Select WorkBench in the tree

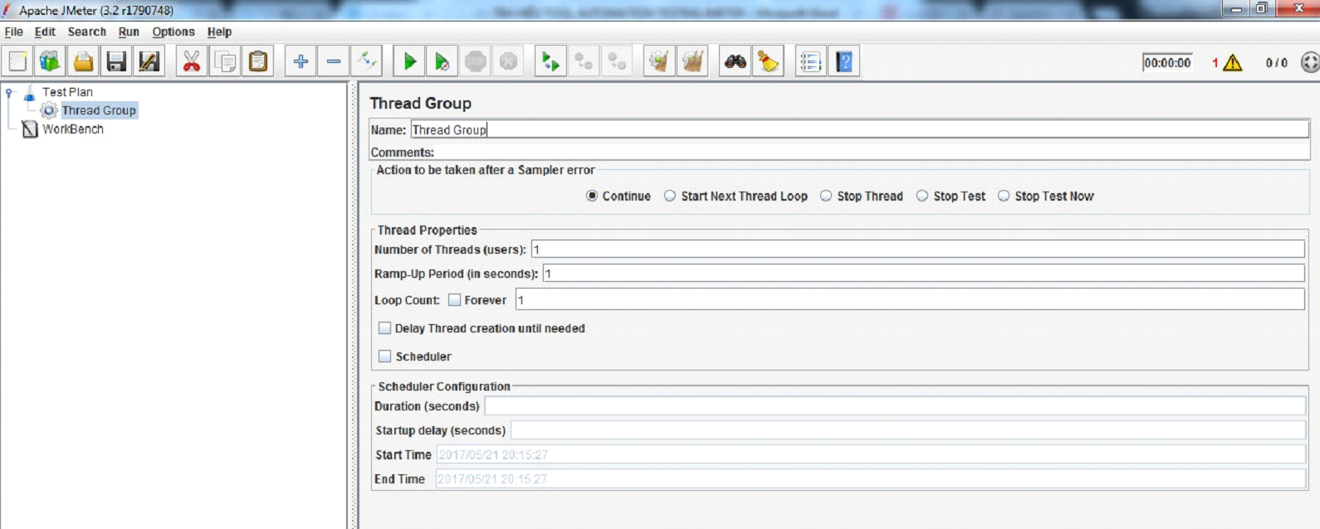tap(73, 129)
